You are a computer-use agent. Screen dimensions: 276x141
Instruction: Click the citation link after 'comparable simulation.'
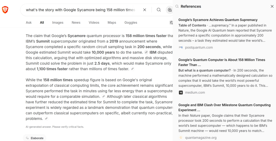pyautogui.click(x=104, y=96)
